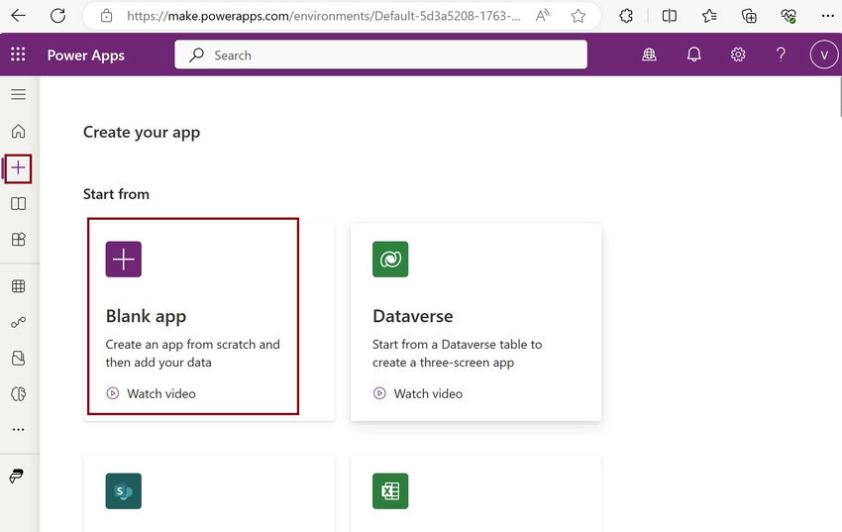Open the Apps icon in the sidebar
Screen dimensions: 842x532
tap(18, 239)
